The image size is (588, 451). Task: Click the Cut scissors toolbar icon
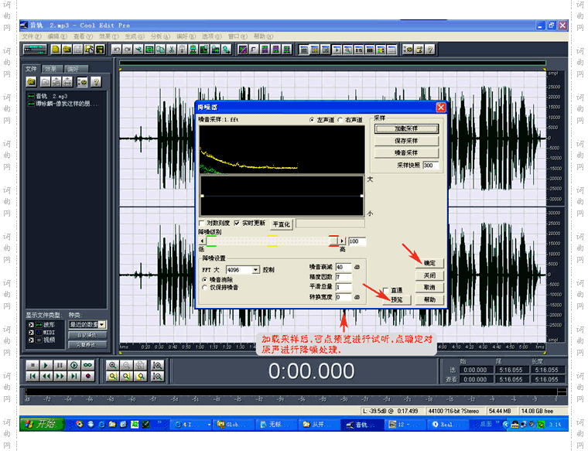(x=172, y=50)
